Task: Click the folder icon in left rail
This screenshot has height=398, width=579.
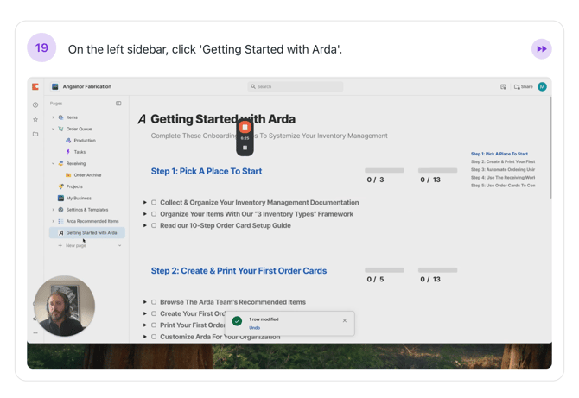Action: click(x=35, y=134)
